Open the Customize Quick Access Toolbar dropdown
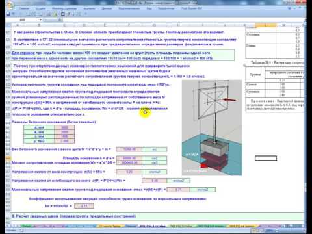This screenshot has height=234, width=312. pos(86,14)
